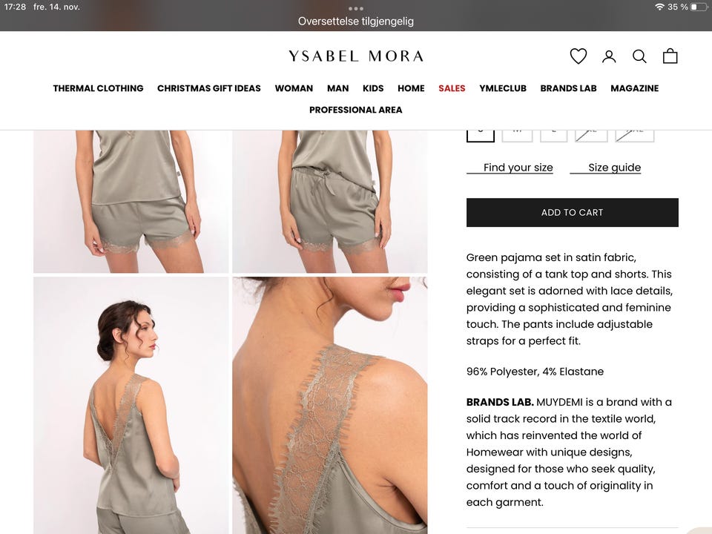Open the lace strap close-up photo
The image size is (712, 534).
329,406
